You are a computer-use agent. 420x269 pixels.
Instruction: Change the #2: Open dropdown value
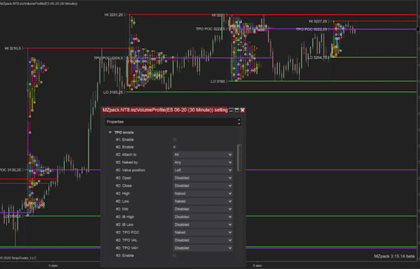[x=203, y=178]
